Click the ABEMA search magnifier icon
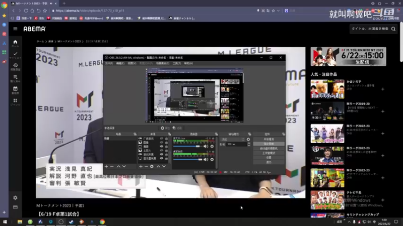The height and width of the screenshot is (226, 403). (393, 29)
